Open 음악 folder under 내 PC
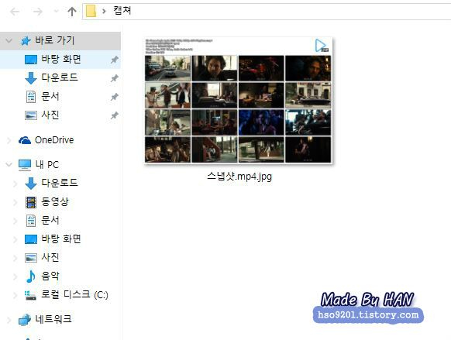The width and height of the screenshot is (451, 340). tap(50, 276)
